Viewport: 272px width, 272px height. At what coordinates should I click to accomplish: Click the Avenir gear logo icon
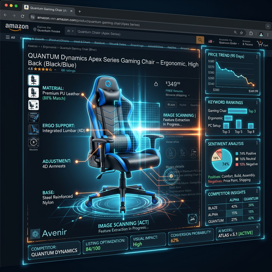35,234
